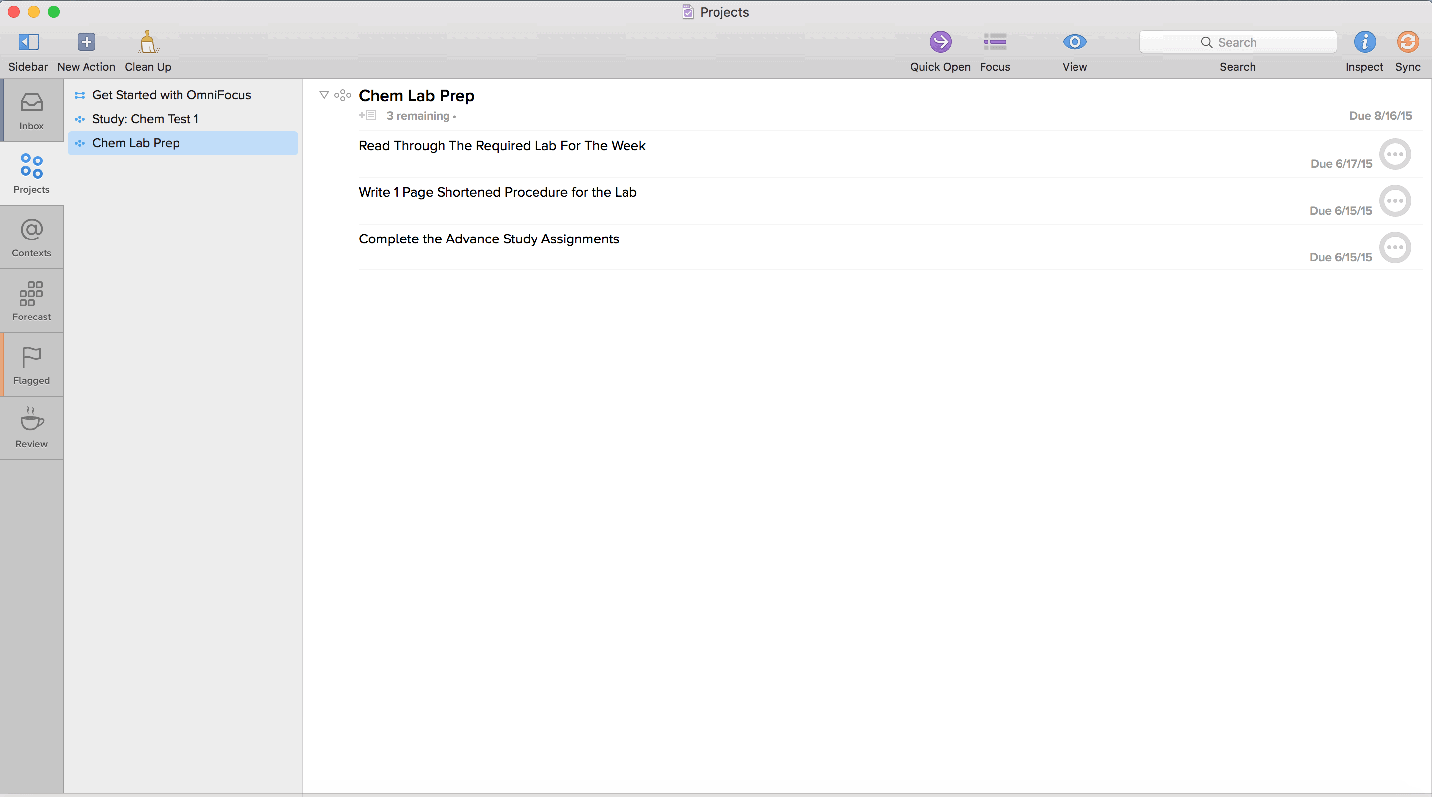Run the Clean Up broom icon
This screenshot has width=1432, height=797.
(148, 42)
